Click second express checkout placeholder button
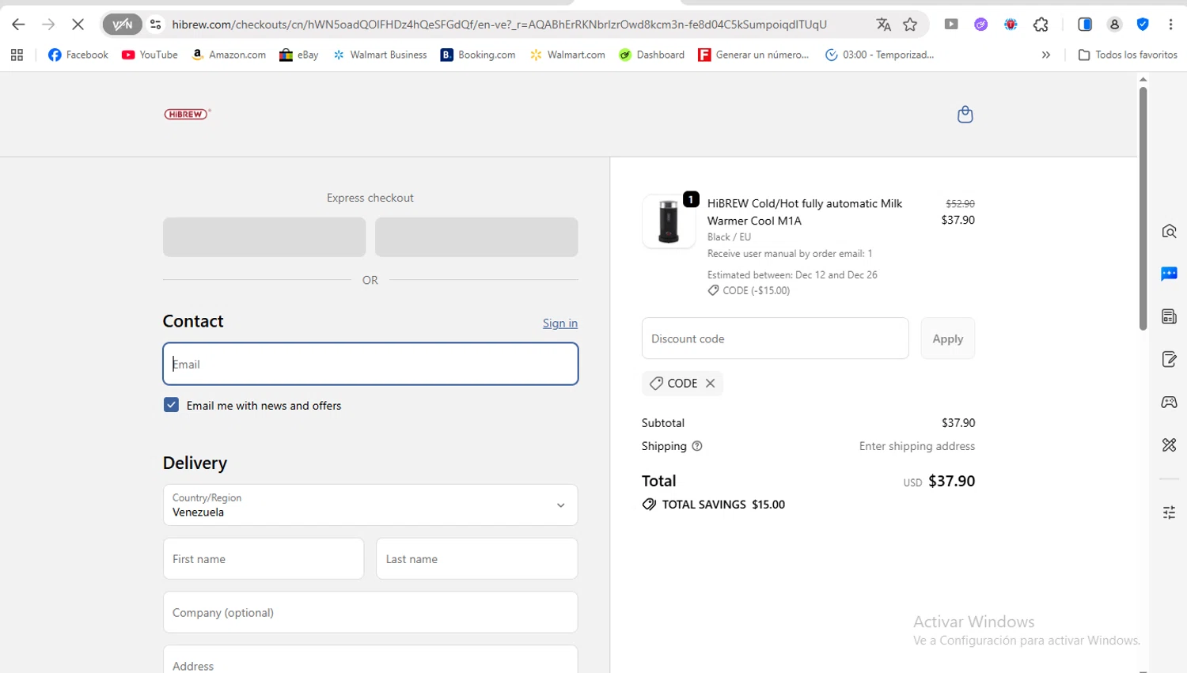The height and width of the screenshot is (673, 1187). pyautogui.click(x=476, y=237)
